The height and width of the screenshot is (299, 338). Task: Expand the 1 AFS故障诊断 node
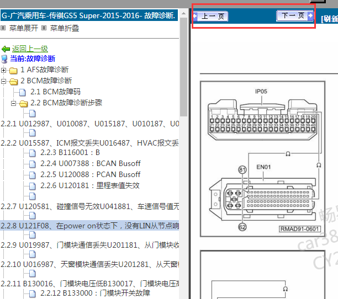3,70
